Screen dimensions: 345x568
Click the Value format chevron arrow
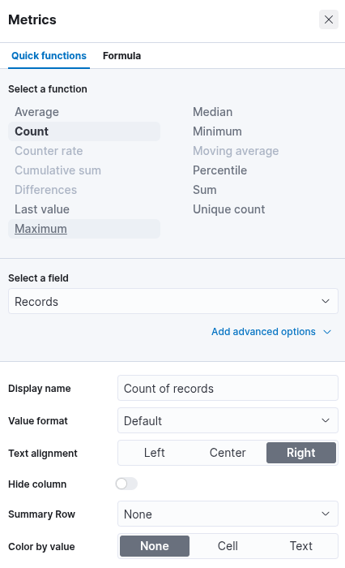click(x=326, y=420)
